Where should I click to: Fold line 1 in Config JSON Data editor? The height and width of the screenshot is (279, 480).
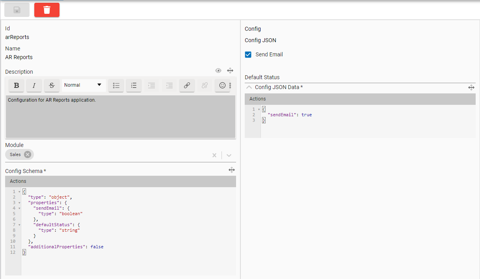pos(259,110)
